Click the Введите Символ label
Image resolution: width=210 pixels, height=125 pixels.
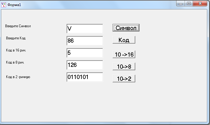[18, 26]
